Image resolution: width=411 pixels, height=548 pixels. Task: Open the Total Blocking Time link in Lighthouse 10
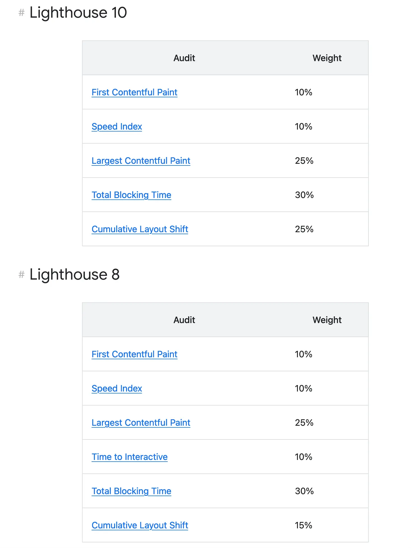point(132,195)
